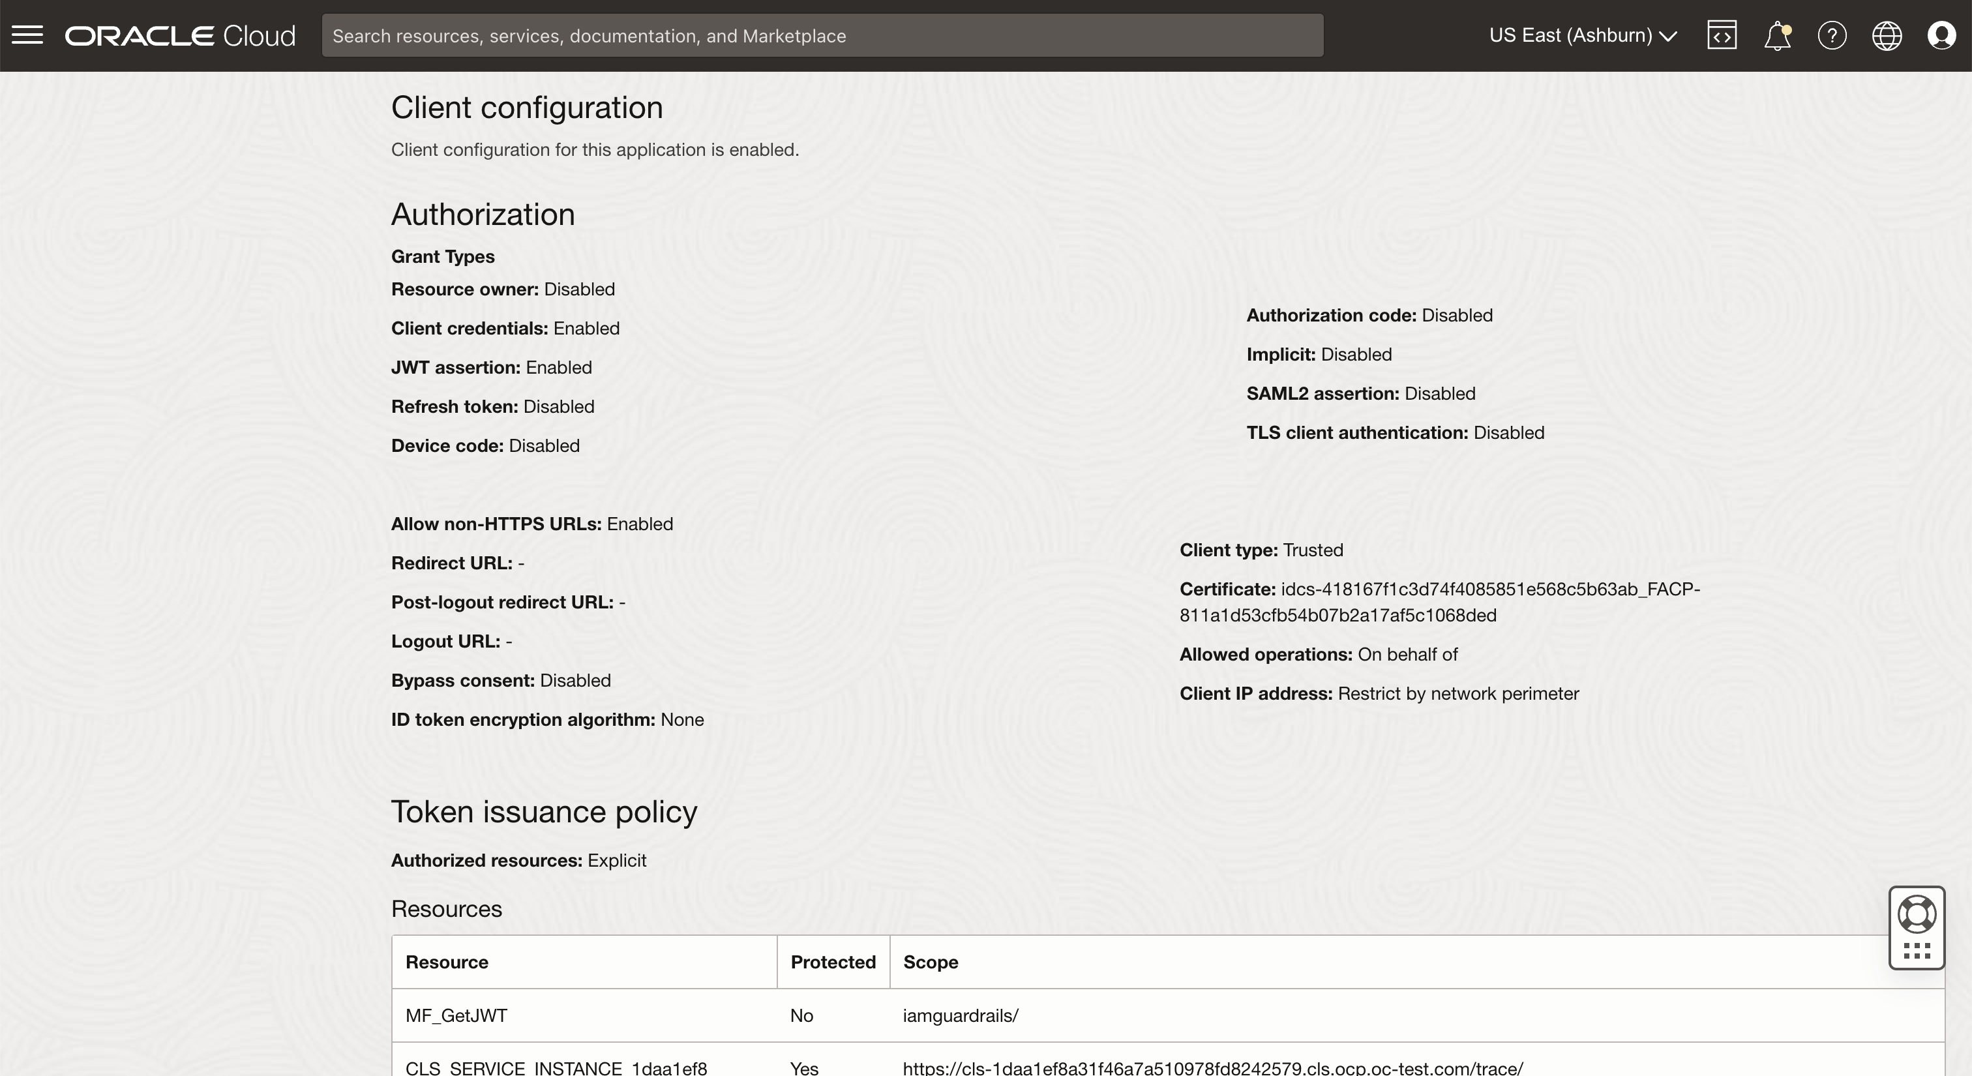Open the iamguardrails/ scope link

pyautogui.click(x=960, y=1015)
